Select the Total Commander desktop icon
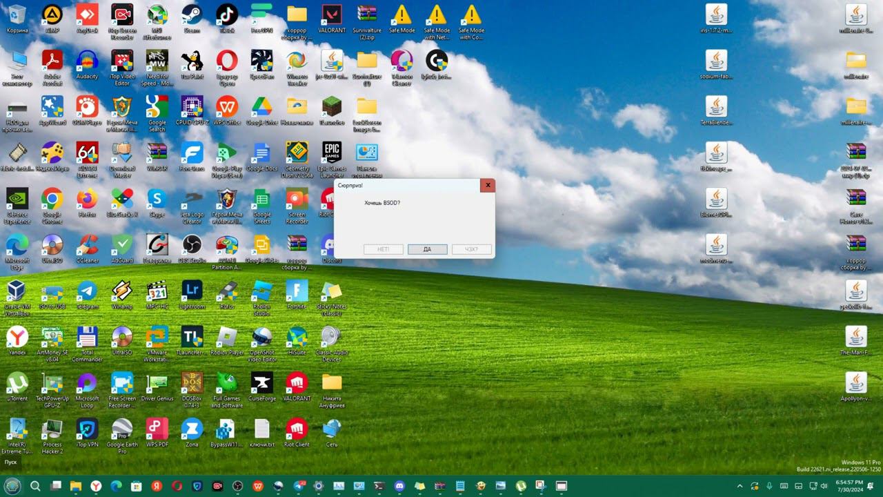The width and height of the screenshot is (883, 497). coord(87,344)
